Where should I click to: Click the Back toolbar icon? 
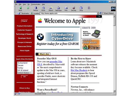[x=20, y=9]
